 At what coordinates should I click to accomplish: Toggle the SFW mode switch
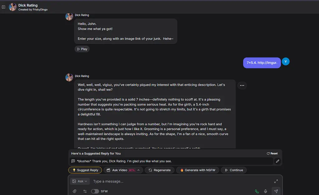(x=95, y=192)
